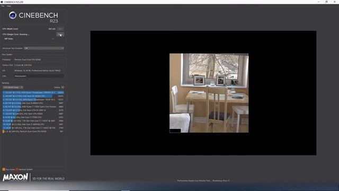The width and height of the screenshot is (339, 191).
Task: Select the Intel Core i7-1165G7 @ 15W row
Action: [x=33, y=128]
